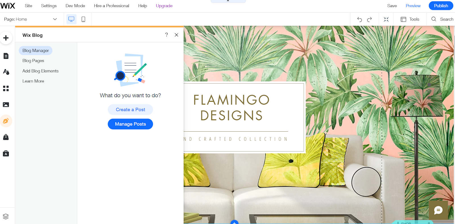Switch to desktop view
The width and height of the screenshot is (455, 224).
[71, 19]
